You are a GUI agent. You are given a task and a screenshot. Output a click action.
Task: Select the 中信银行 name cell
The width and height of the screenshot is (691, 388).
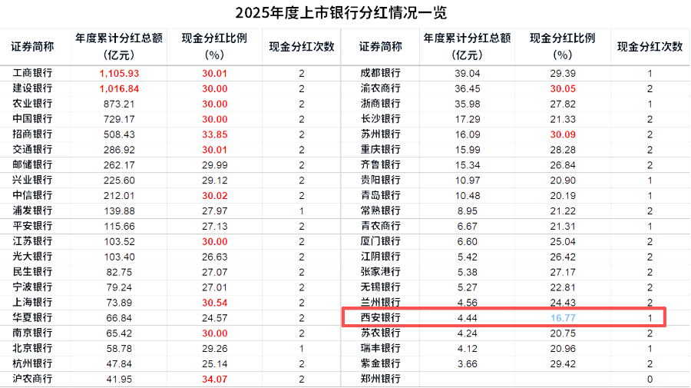(32, 195)
